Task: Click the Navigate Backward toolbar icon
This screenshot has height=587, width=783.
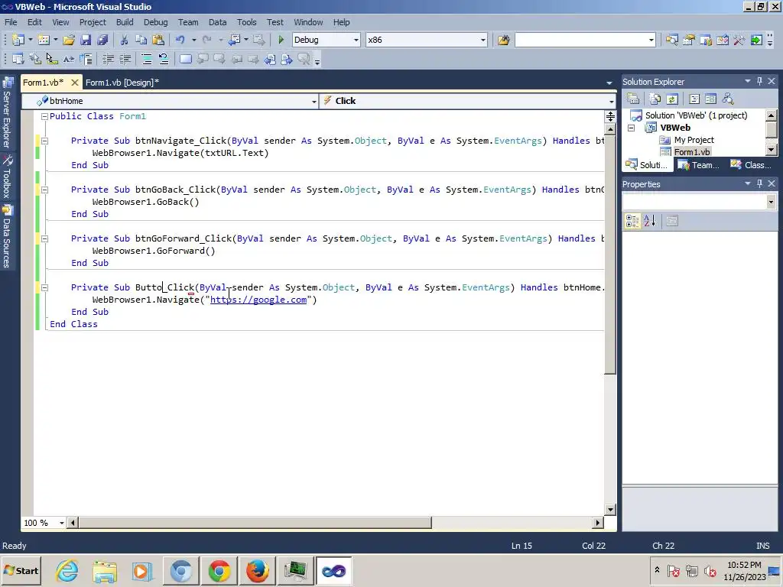Action: pyautogui.click(x=234, y=40)
